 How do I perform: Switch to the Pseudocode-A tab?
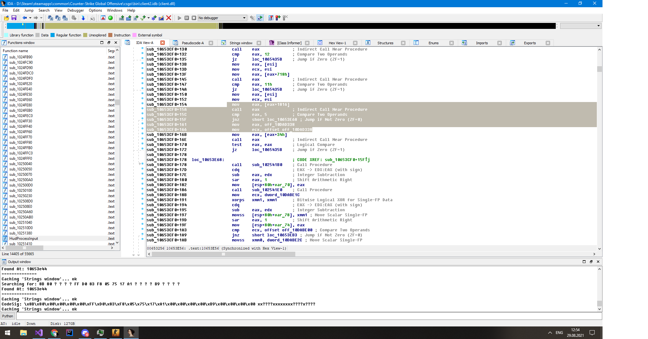click(193, 43)
